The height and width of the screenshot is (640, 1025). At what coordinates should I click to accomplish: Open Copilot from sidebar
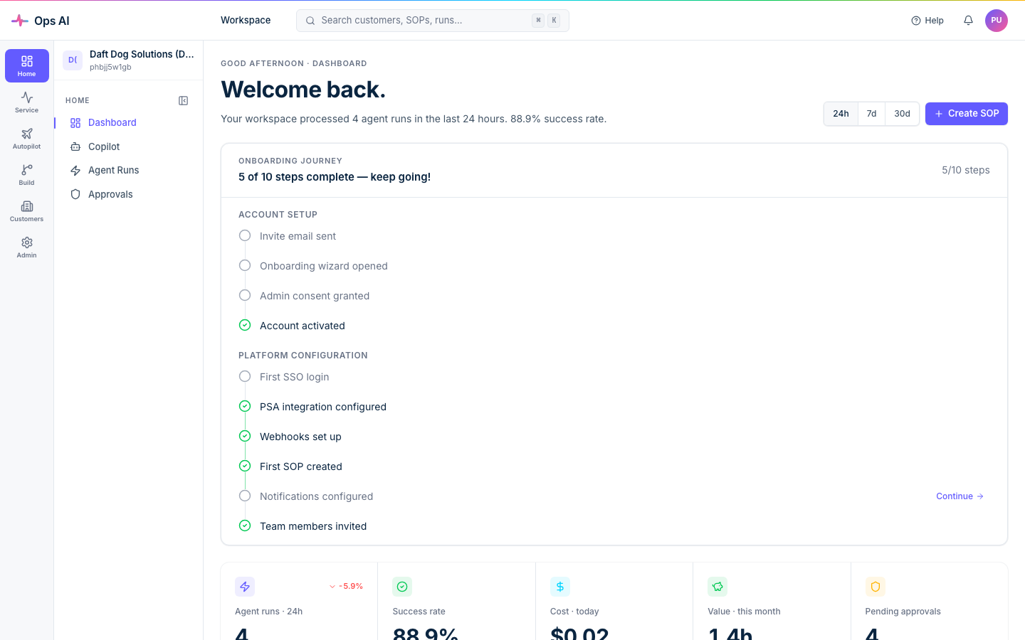tap(128, 146)
